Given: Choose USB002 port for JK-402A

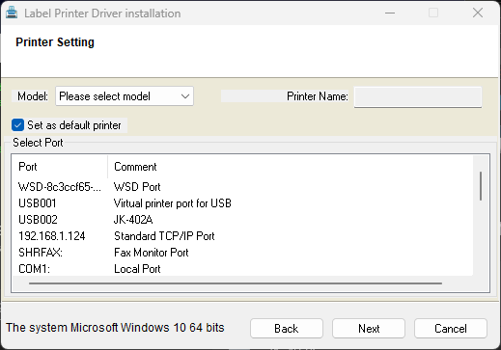Looking at the screenshot, I should click(242, 220).
